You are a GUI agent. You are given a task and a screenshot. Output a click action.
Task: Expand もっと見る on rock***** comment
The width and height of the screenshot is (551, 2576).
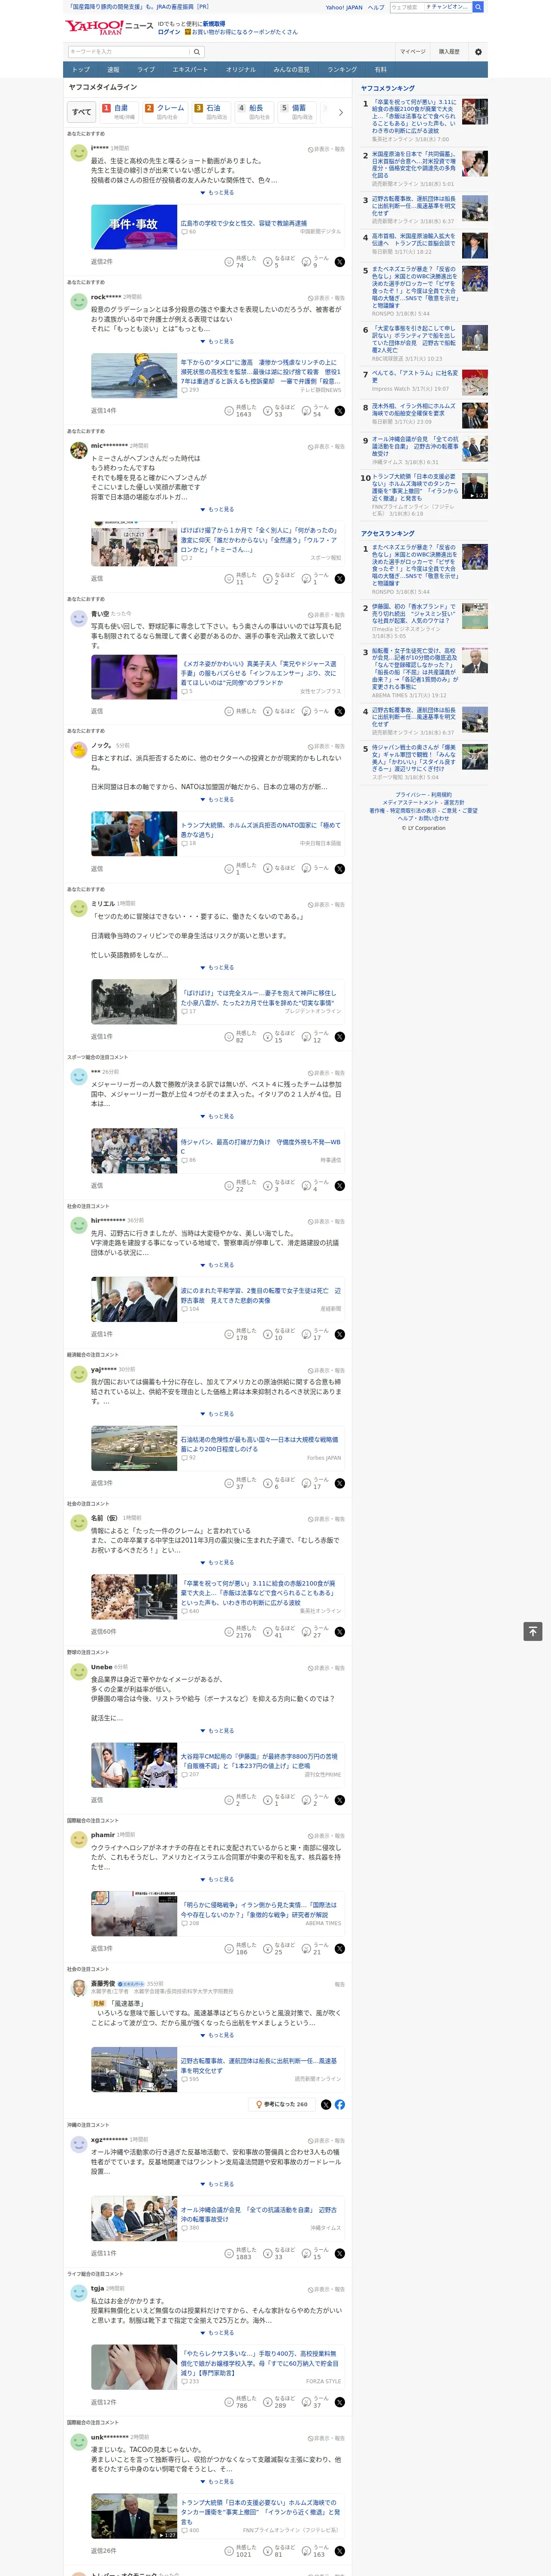pos(217,342)
